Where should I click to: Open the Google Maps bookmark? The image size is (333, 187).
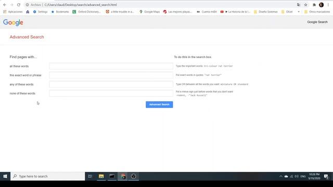tap(149, 11)
